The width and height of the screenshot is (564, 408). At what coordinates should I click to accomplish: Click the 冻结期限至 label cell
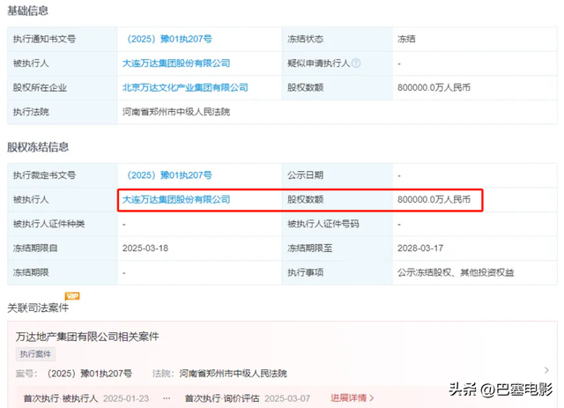tap(337, 249)
